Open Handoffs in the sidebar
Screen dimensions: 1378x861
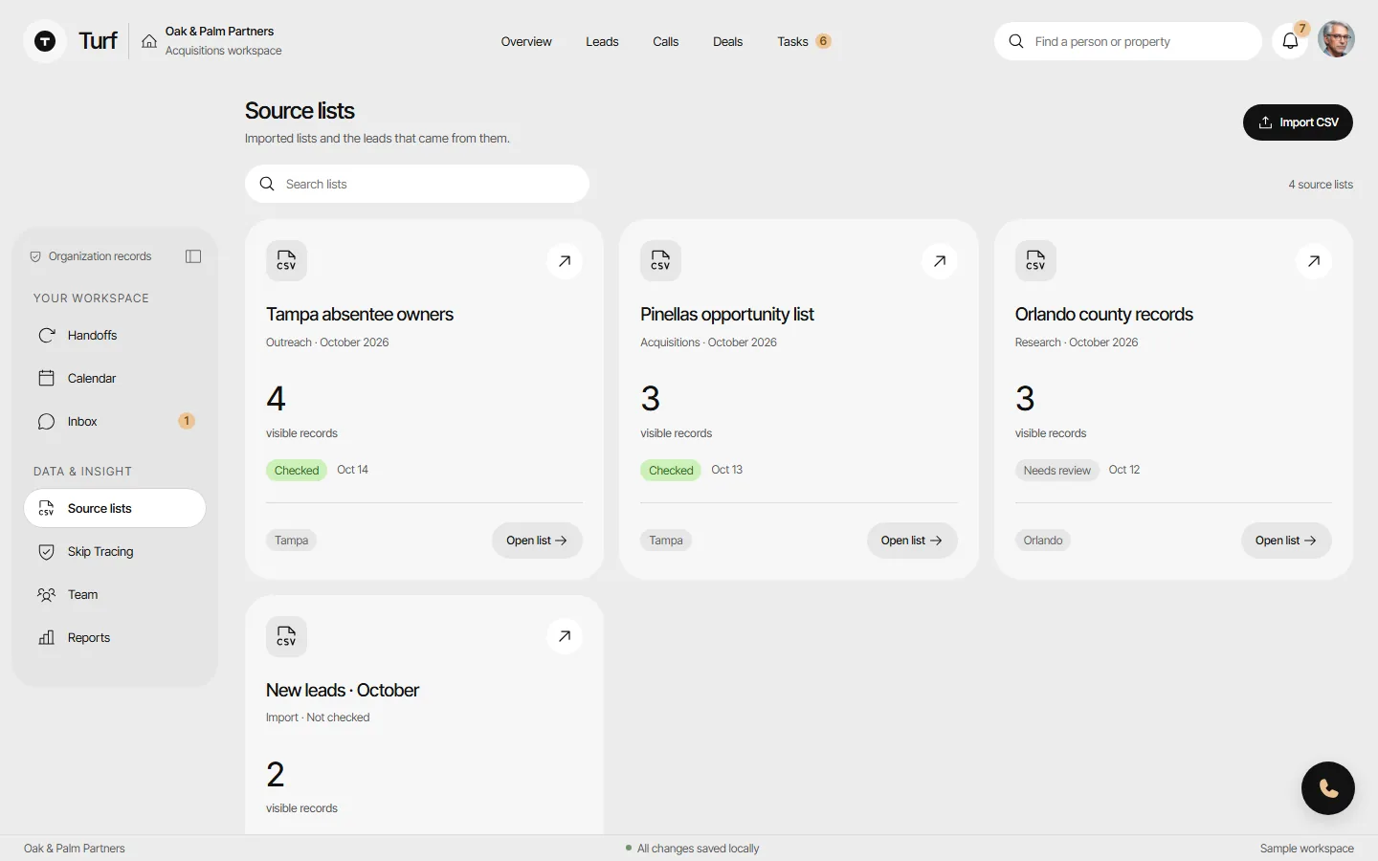pyautogui.click(x=115, y=336)
